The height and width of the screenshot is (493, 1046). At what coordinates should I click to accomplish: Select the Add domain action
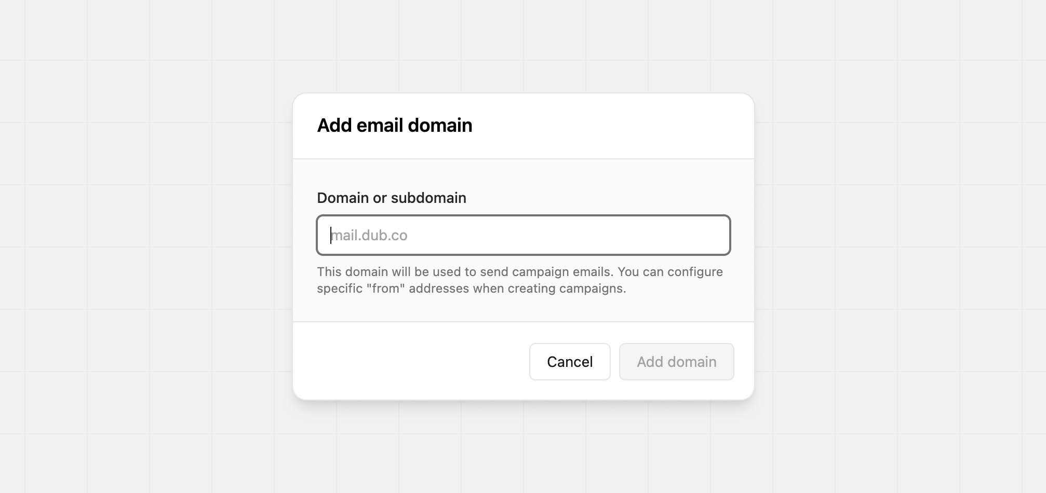click(x=676, y=362)
